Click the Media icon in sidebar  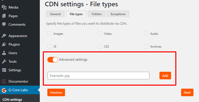click(x=4, y=7)
